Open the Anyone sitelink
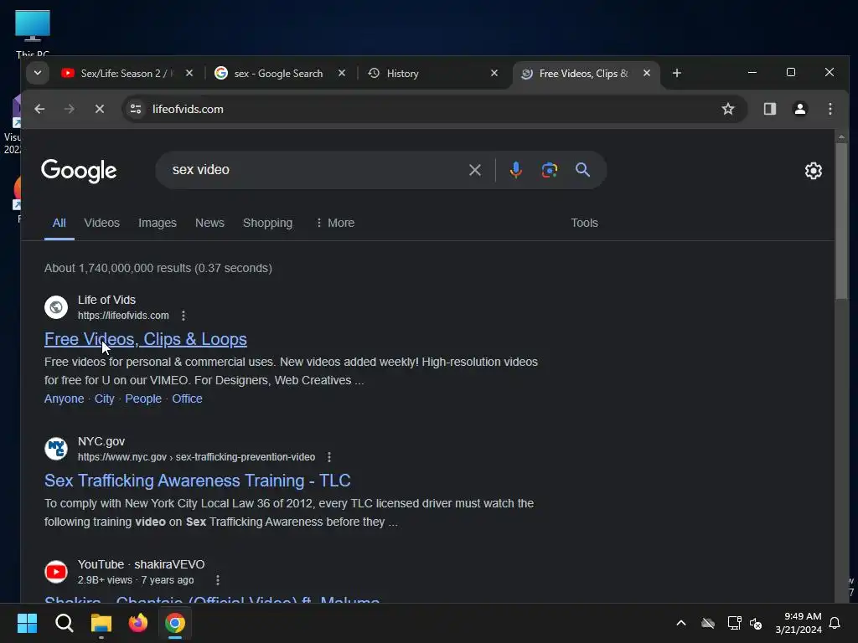The width and height of the screenshot is (858, 643). pos(64,399)
